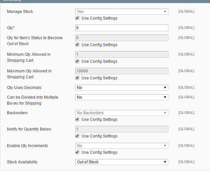
Task: Click the [GLOBAL] tag beside Backorders
Action: click(x=186, y=113)
